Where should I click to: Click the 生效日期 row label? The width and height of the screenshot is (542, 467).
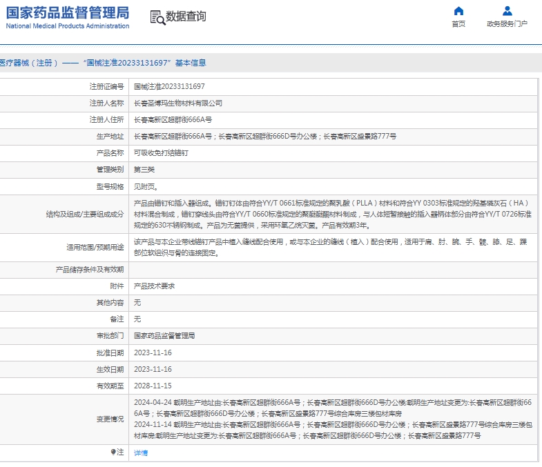coord(110,369)
